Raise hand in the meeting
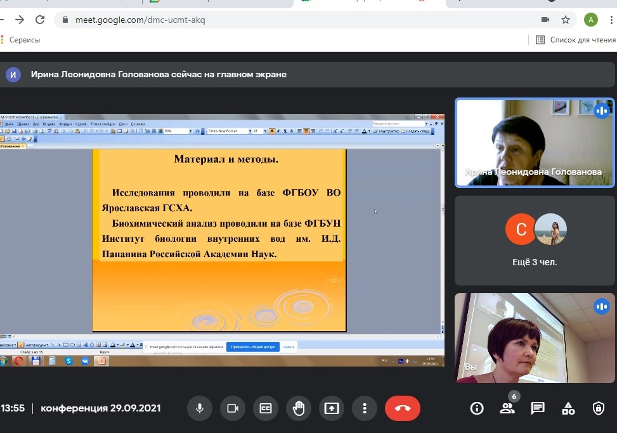 [299, 409]
